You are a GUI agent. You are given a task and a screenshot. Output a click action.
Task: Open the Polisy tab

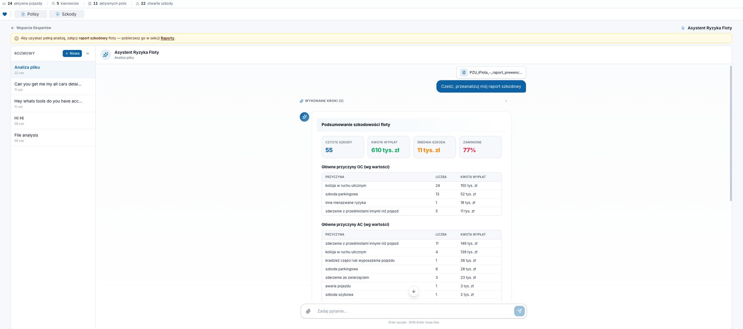31,14
